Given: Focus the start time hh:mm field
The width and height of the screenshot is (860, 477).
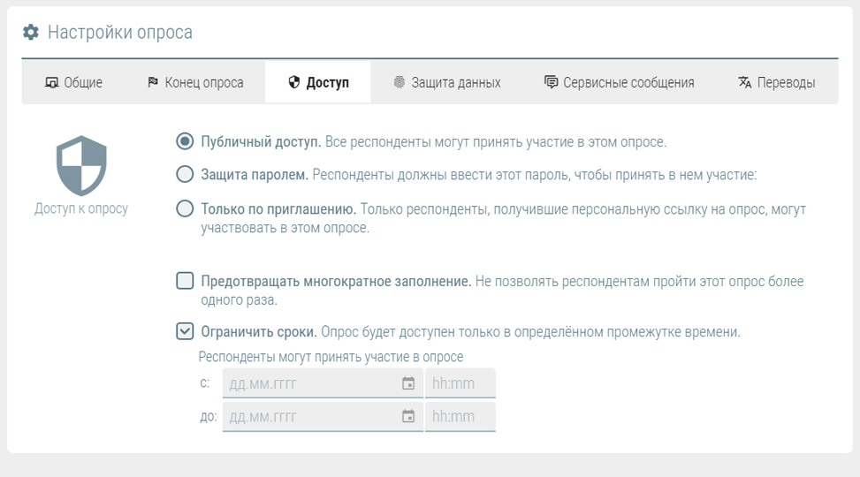Looking at the screenshot, I should point(460,383).
